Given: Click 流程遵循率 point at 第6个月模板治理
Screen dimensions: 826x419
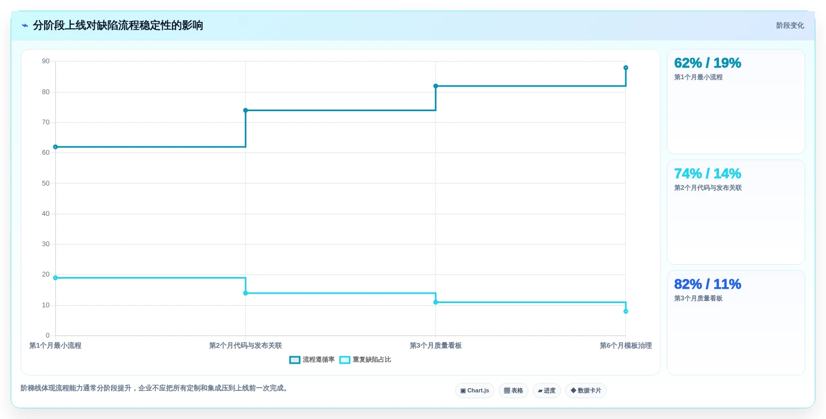Looking at the screenshot, I should coord(626,68).
